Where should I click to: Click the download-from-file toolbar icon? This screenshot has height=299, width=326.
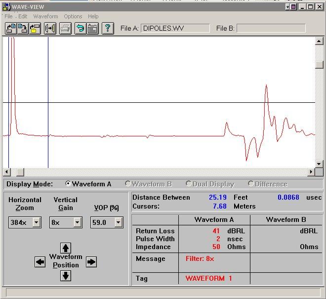pos(23,28)
